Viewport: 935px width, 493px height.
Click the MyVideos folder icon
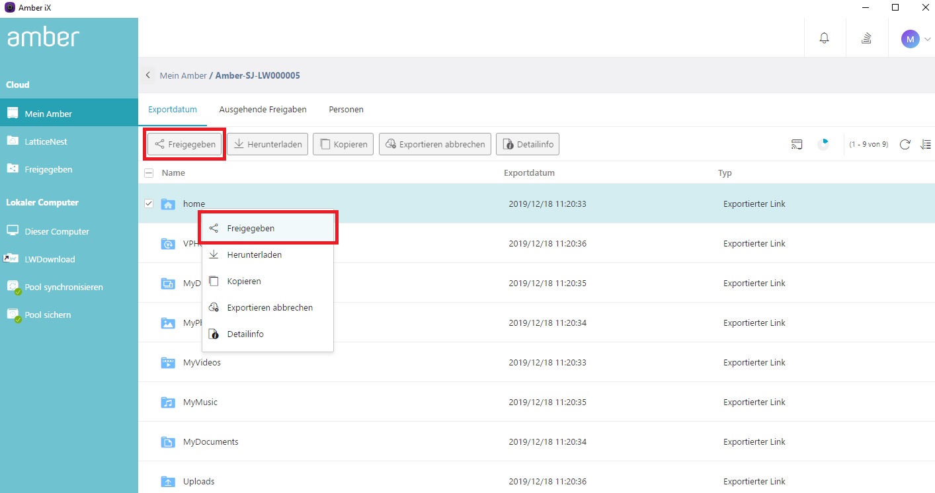(x=168, y=363)
